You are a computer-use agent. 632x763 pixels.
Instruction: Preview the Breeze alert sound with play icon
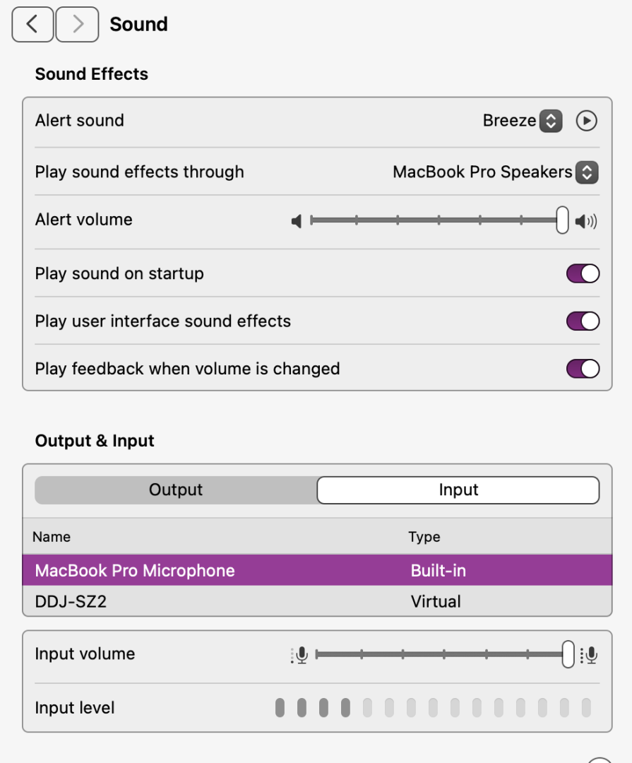(586, 121)
